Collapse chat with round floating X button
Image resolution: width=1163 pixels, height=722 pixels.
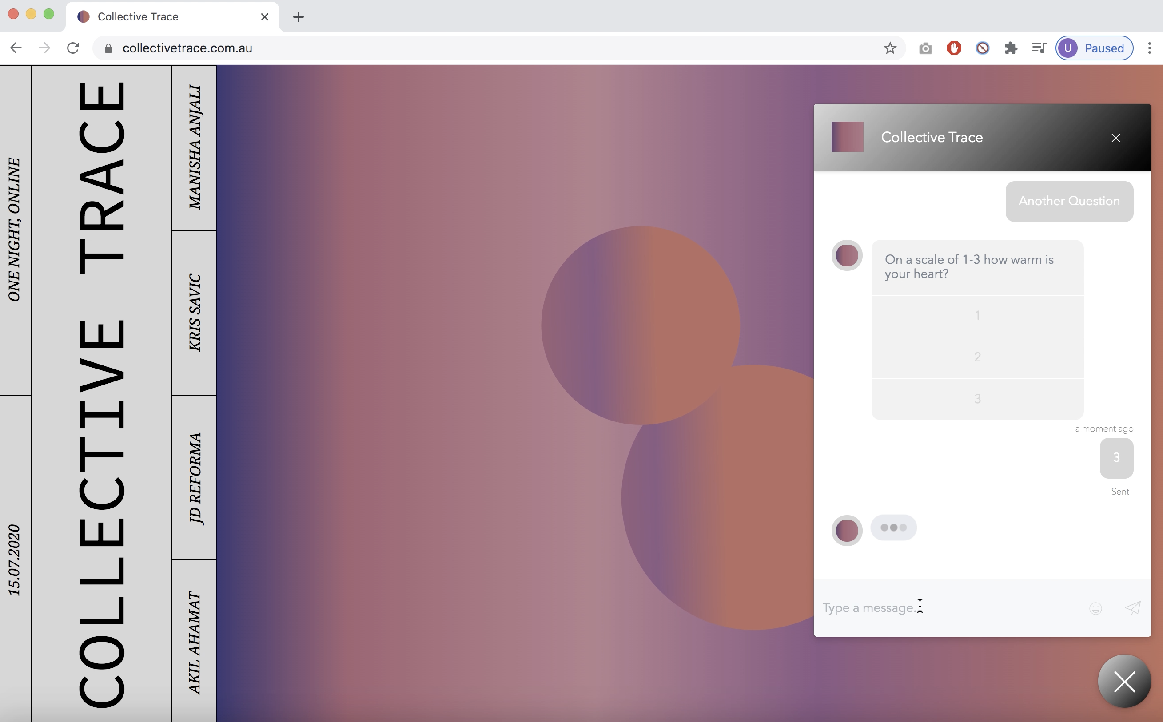point(1124,682)
